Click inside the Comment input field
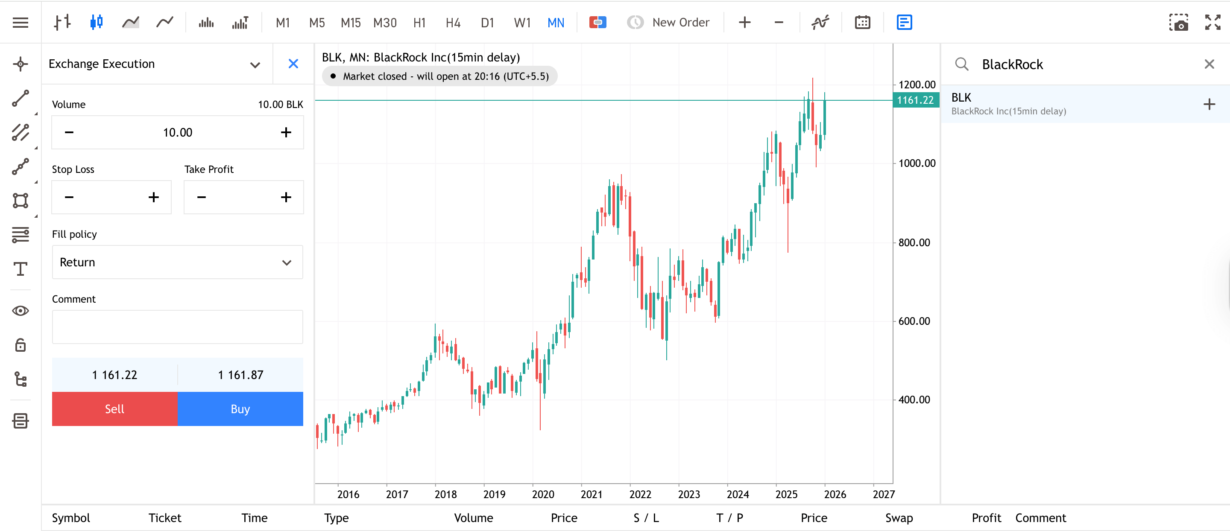This screenshot has width=1230, height=531. [x=177, y=327]
